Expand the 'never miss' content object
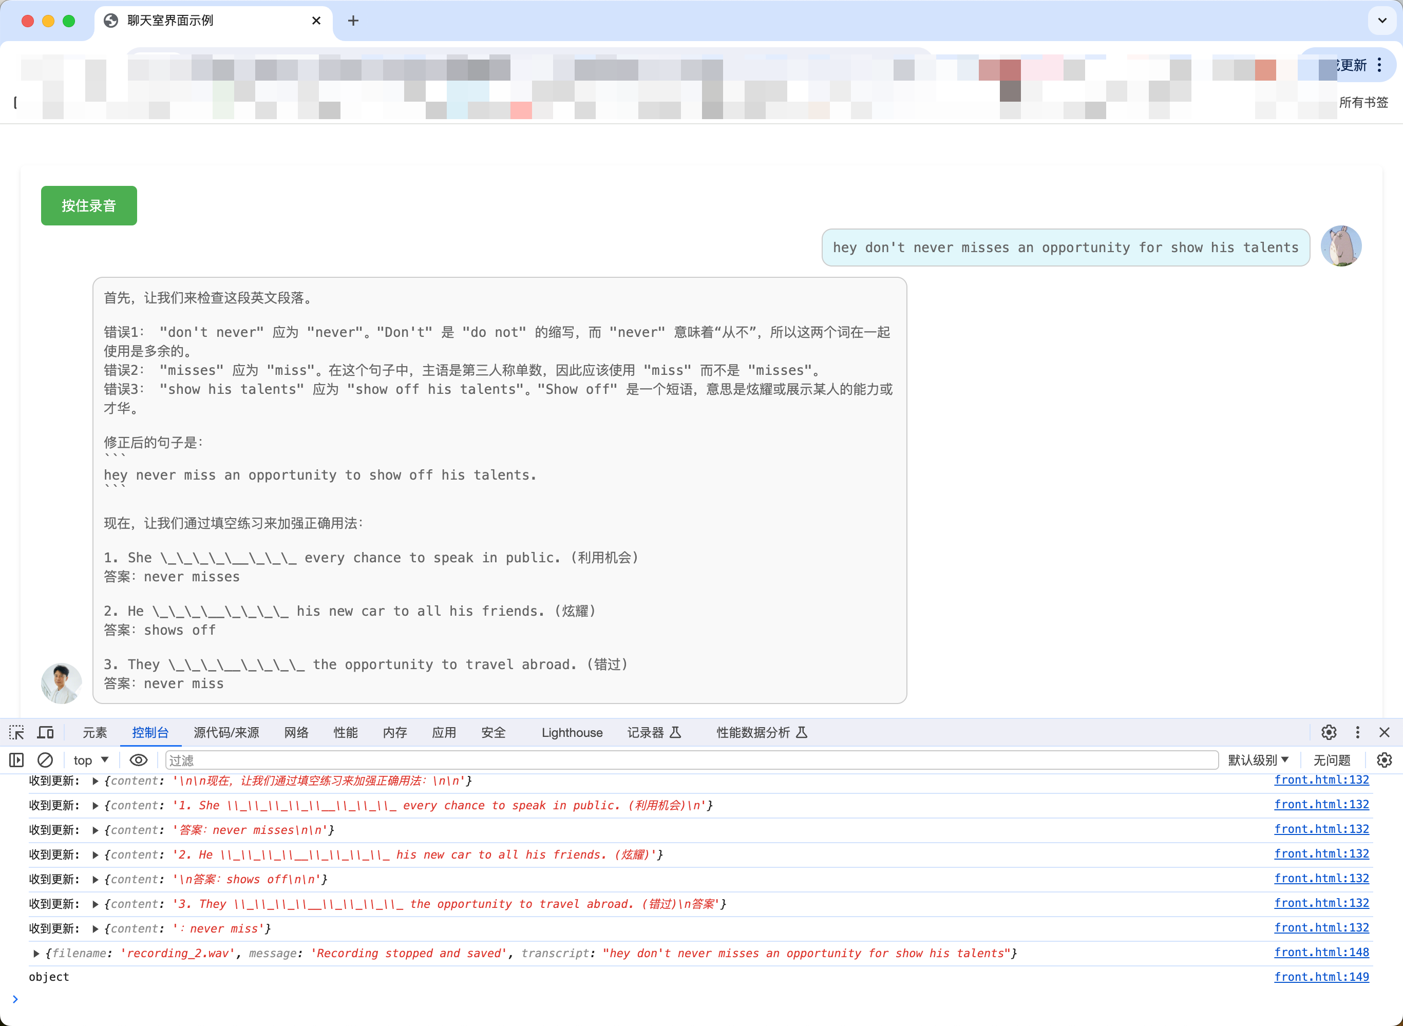The image size is (1403, 1026). point(95,928)
